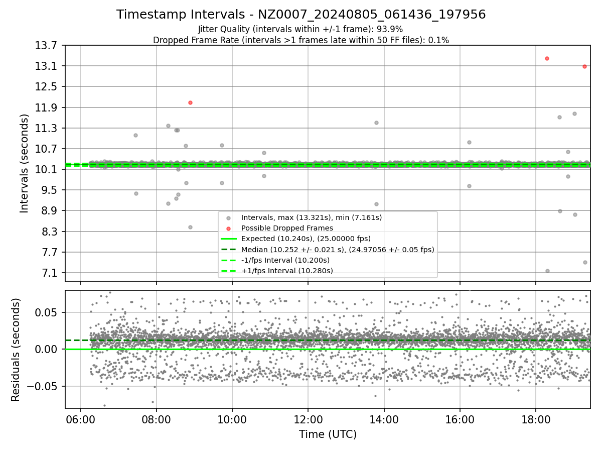
Task: Click the red dropped-frame point near 09:00
Action: (190, 102)
